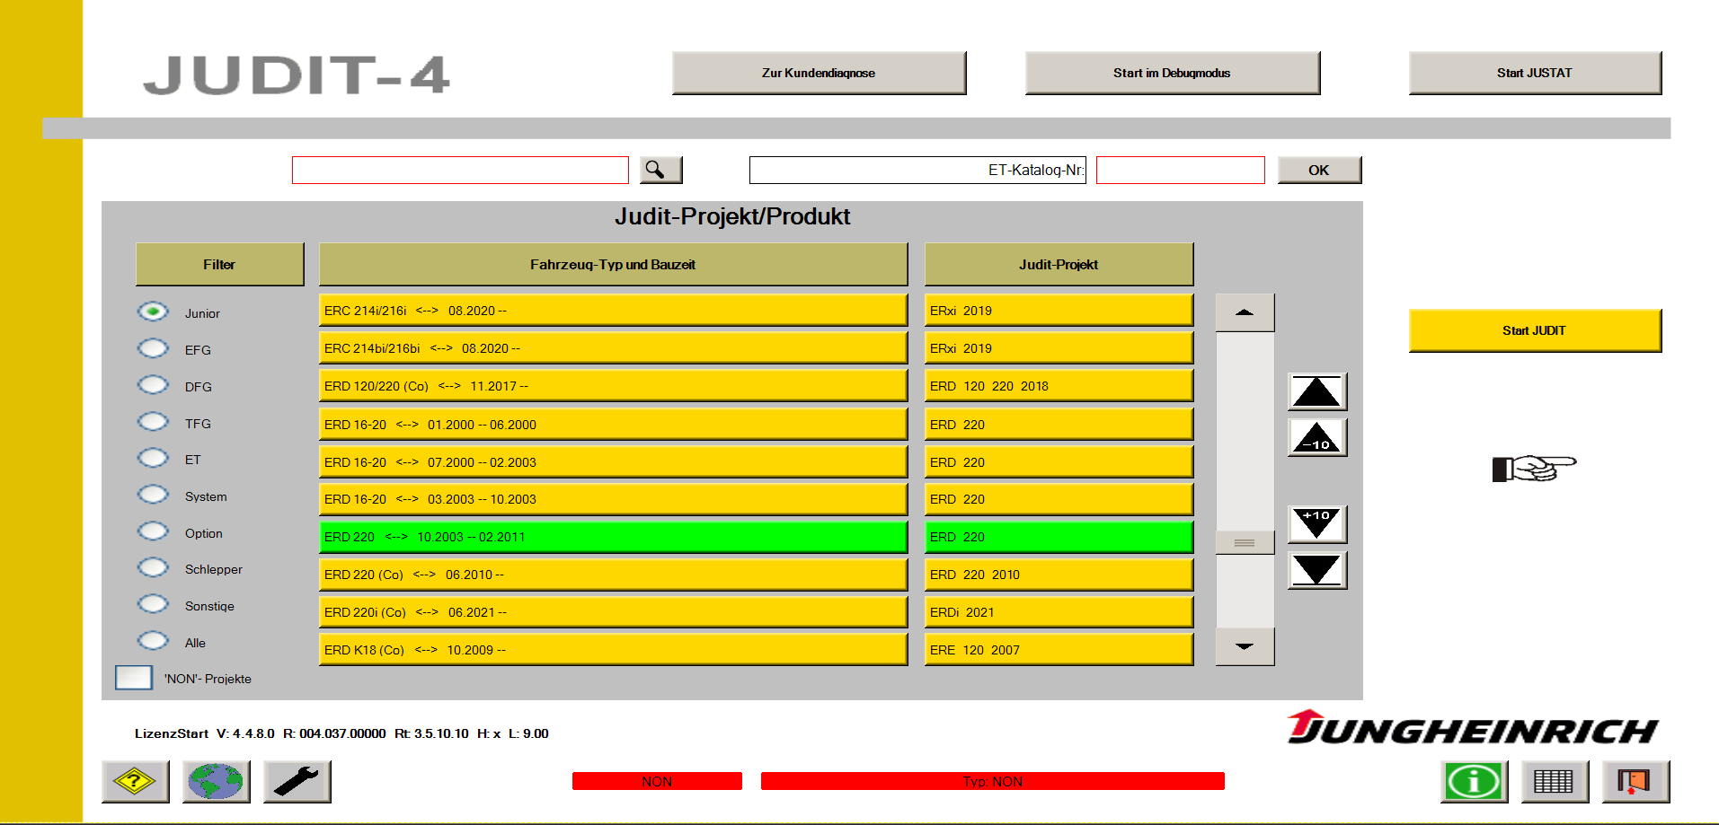Select row ERD 16-20 03.2003 -- 10.2003
1719x825 pixels.
[613, 499]
